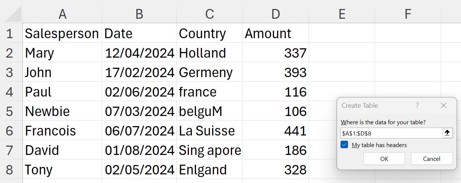This screenshot has height=183, width=461.
Task: Select column F header
Action: (x=408, y=14)
